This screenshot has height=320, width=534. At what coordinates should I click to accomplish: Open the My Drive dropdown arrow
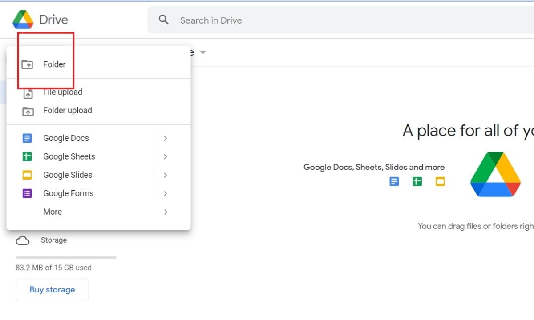point(203,52)
